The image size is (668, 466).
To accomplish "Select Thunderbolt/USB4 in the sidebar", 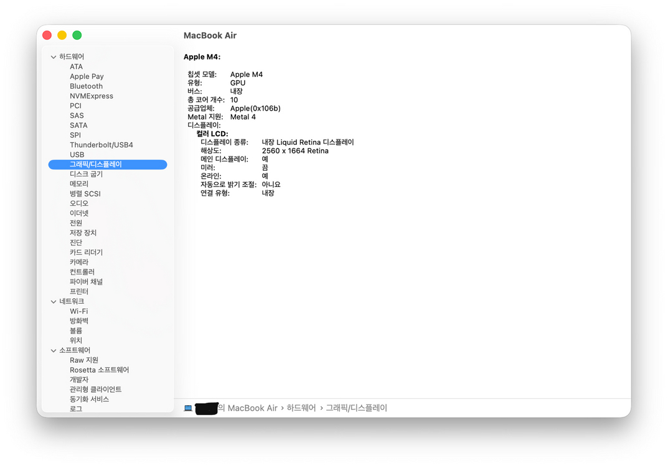I will pyautogui.click(x=101, y=145).
